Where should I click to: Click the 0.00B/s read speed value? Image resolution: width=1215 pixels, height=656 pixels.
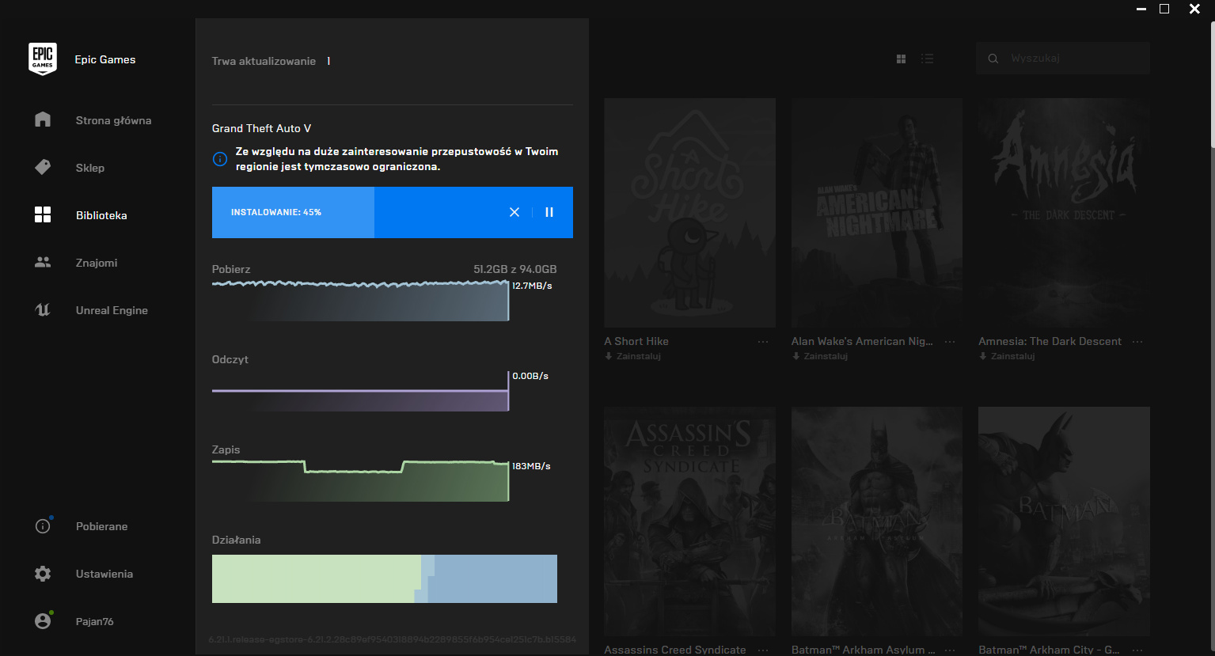coord(530,376)
